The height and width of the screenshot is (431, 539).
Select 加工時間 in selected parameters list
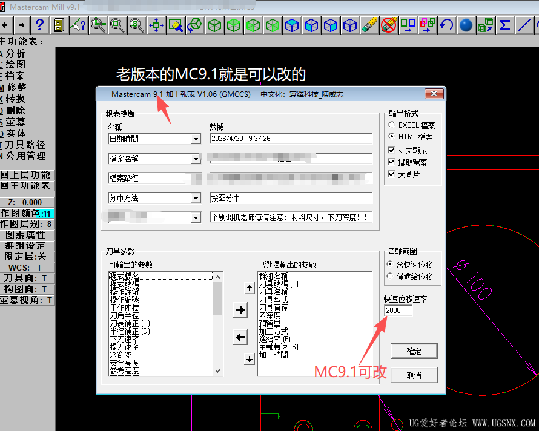273,355
